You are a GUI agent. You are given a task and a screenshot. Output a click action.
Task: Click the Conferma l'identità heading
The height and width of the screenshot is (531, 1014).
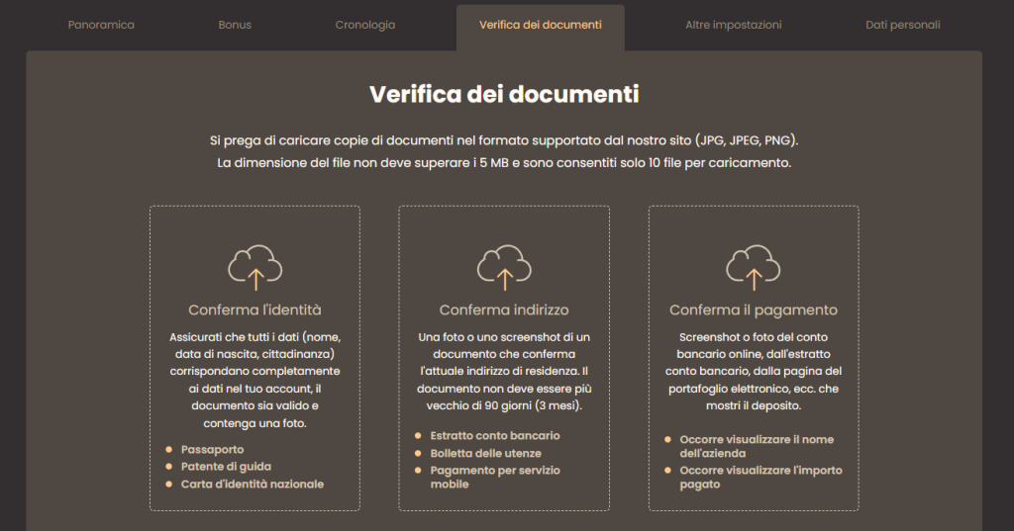pos(254,310)
